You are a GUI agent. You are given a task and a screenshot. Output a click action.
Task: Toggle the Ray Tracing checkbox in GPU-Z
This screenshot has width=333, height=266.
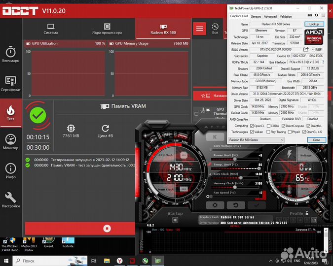(x=268, y=132)
